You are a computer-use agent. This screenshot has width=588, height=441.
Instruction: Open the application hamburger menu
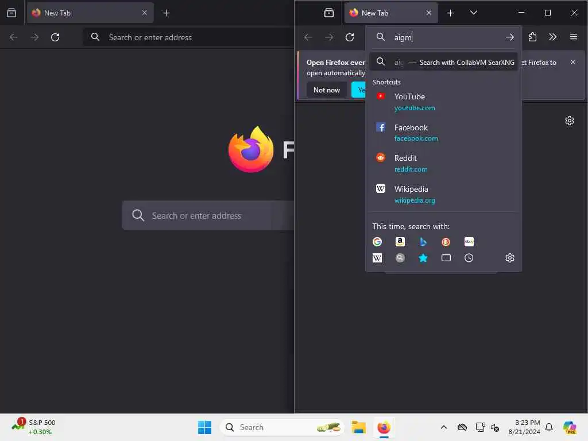(574, 37)
